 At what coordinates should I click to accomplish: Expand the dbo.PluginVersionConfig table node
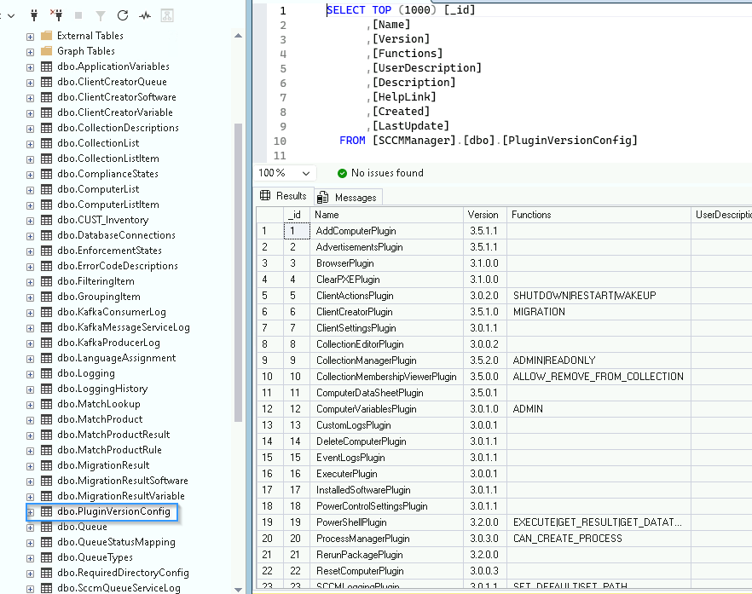pyautogui.click(x=30, y=511)
